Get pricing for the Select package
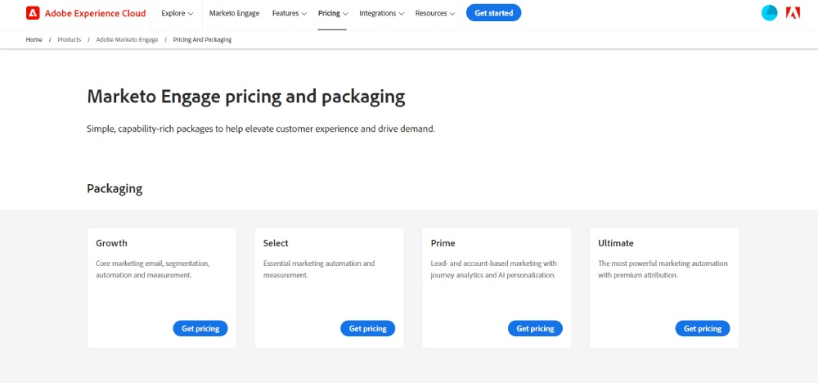This screenshot has width=818, height=383. pos(368,328)
